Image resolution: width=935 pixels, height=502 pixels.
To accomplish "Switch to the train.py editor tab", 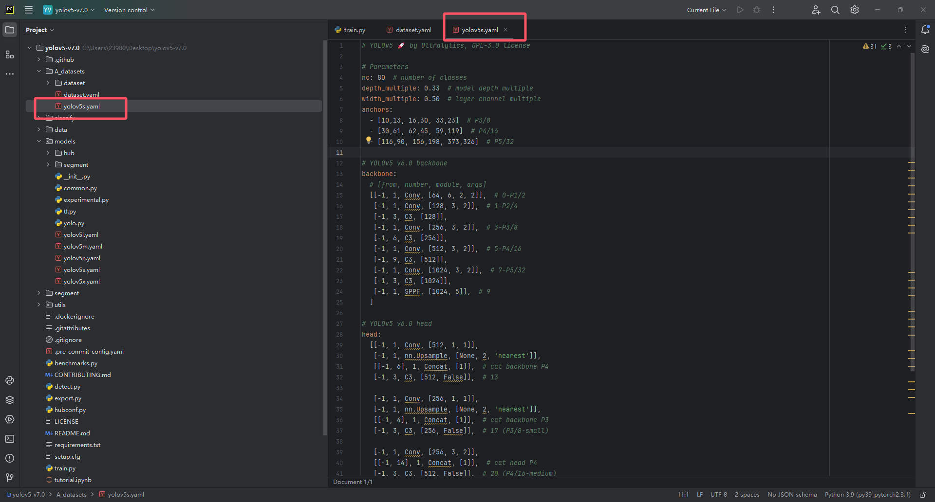I will pyautogui.click(x=350, y=30).
